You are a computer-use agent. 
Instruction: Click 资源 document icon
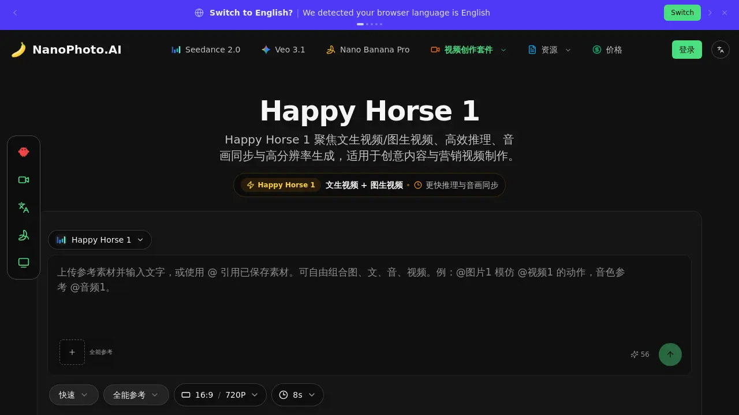[532, 50]
